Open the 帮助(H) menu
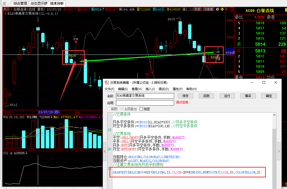Viewport: 287px width, 189px height. point(191,89)
